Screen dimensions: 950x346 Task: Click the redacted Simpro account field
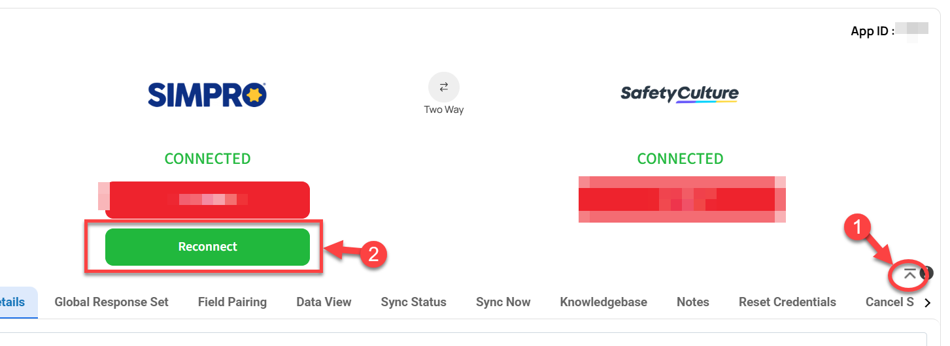[207, 200]
